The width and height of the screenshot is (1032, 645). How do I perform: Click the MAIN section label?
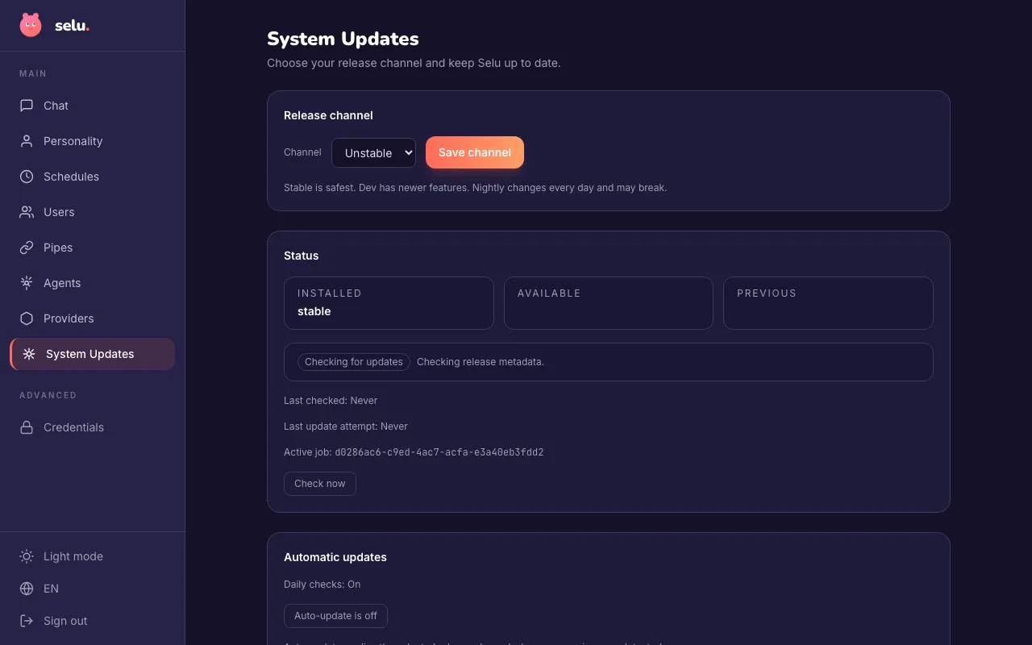pyautogui.click(x=33, y=73)
